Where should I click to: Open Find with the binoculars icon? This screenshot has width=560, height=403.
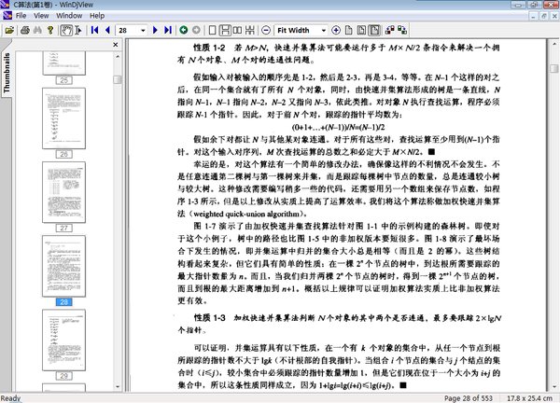click(x=37, y=31)
